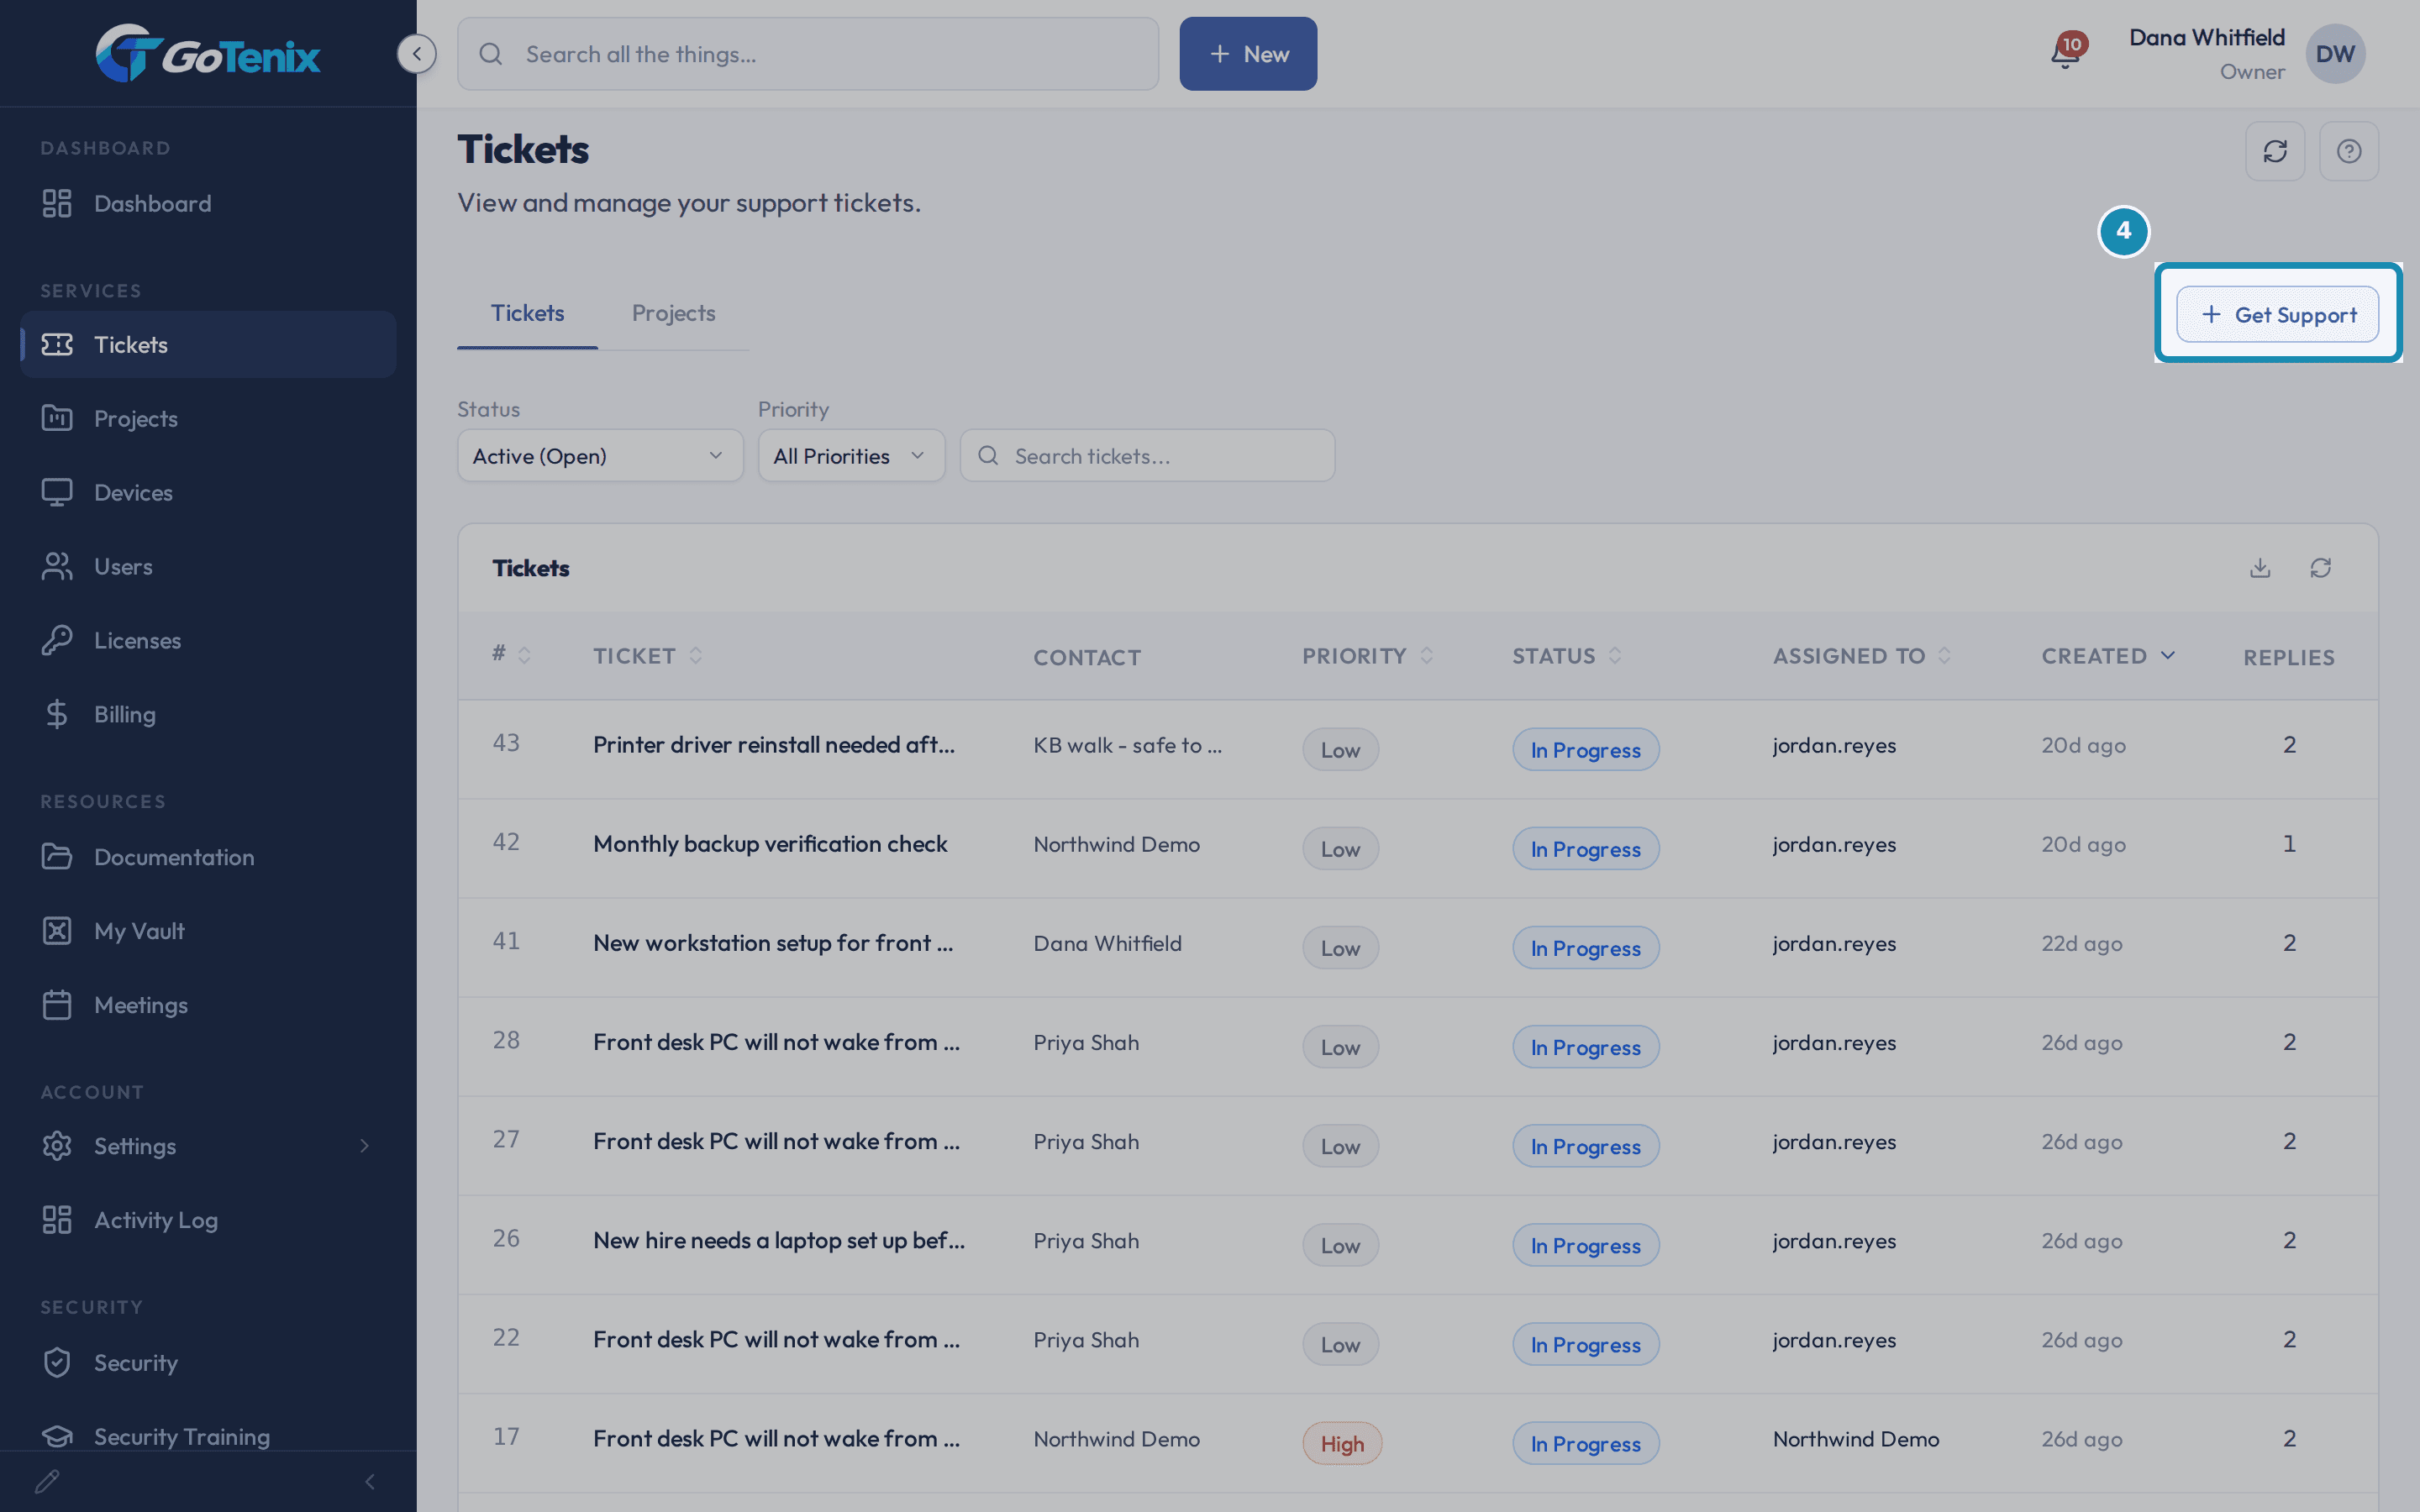Open Devices in the sidebar
The height and width of the screenshot is (1512, 2420).
(208, 492)
